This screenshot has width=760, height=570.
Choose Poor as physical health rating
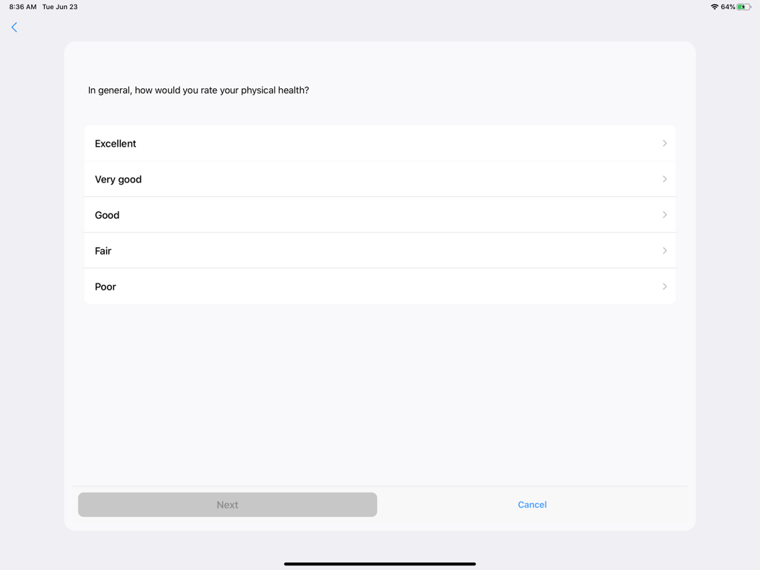click(x=106, y=287)
